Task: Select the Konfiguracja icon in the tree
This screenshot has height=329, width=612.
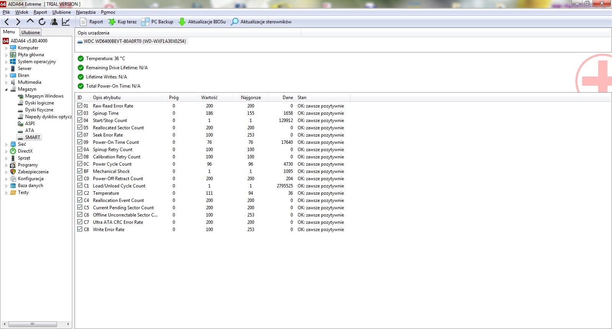Action: tap(13, 179)
